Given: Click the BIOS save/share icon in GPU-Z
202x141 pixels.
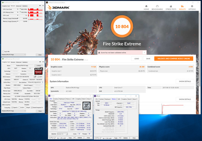Looking at the screenshot, I should 35,77.
